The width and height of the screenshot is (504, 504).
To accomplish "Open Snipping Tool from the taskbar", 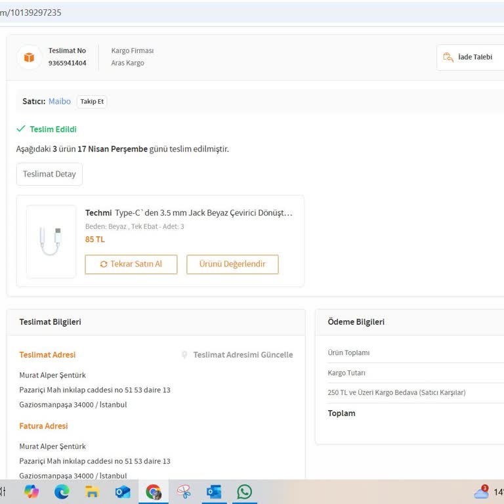I will click(184, 492).
